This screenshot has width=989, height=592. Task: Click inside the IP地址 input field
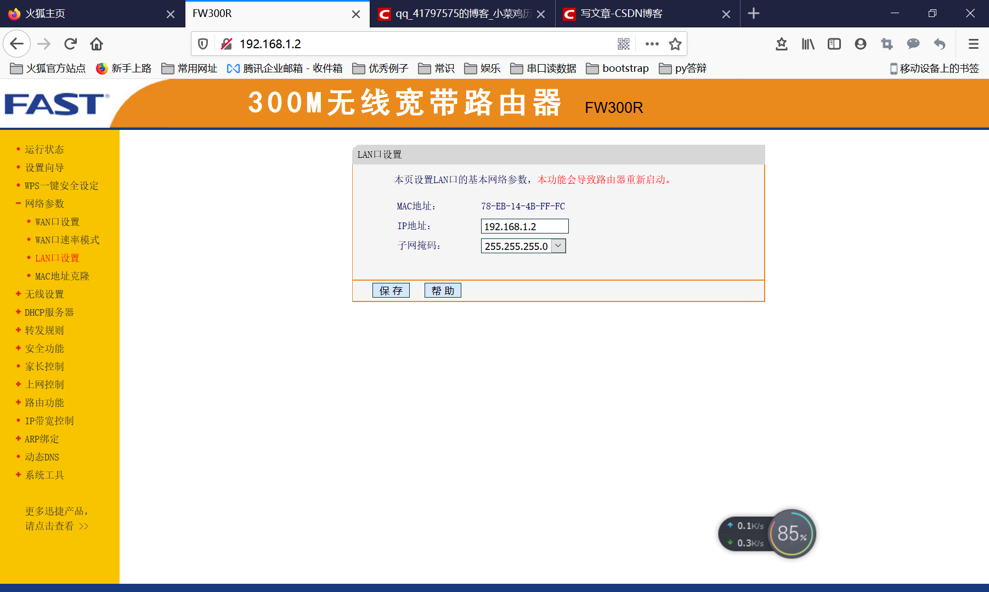pyautogui.click(x=524, y=226)
